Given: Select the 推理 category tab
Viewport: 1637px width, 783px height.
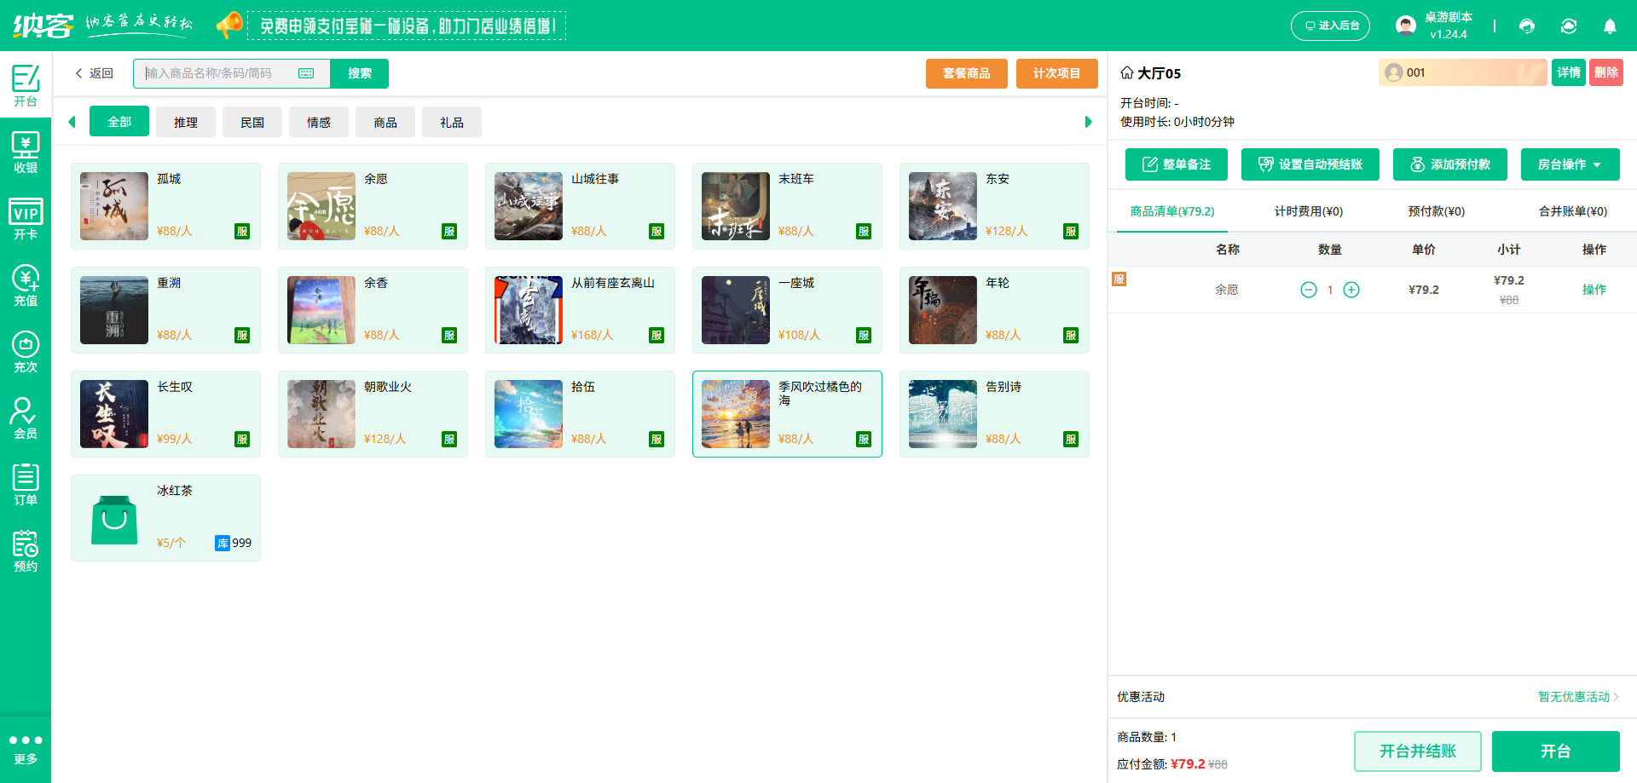Looking at the screenshot, I should coord(186,122).
